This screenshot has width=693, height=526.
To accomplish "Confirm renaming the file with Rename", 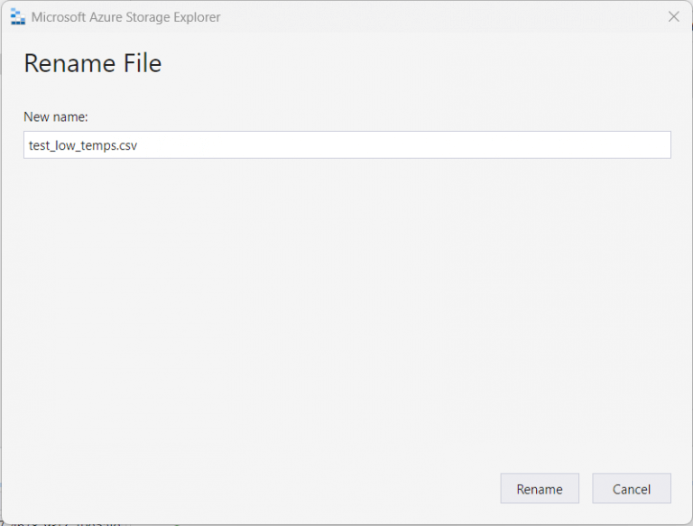I will [540, 489].
